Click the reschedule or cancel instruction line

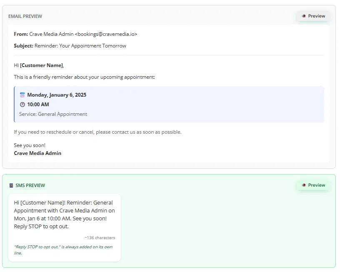[97, 132]
